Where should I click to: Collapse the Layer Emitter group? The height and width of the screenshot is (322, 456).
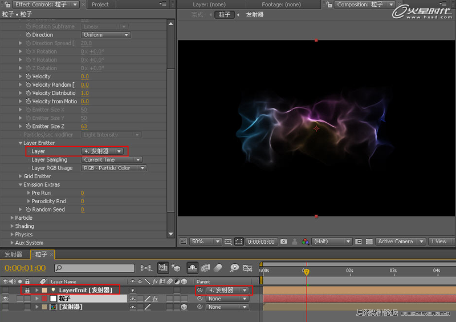coord(21,143)
